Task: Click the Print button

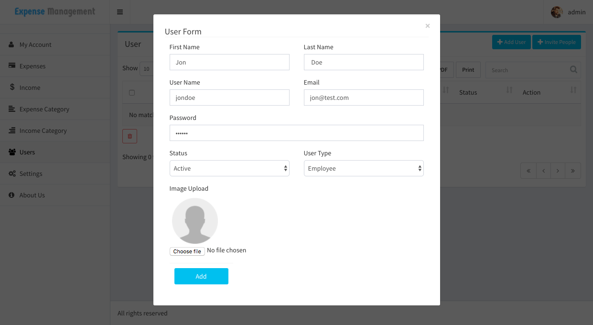Action: (468, 70)
